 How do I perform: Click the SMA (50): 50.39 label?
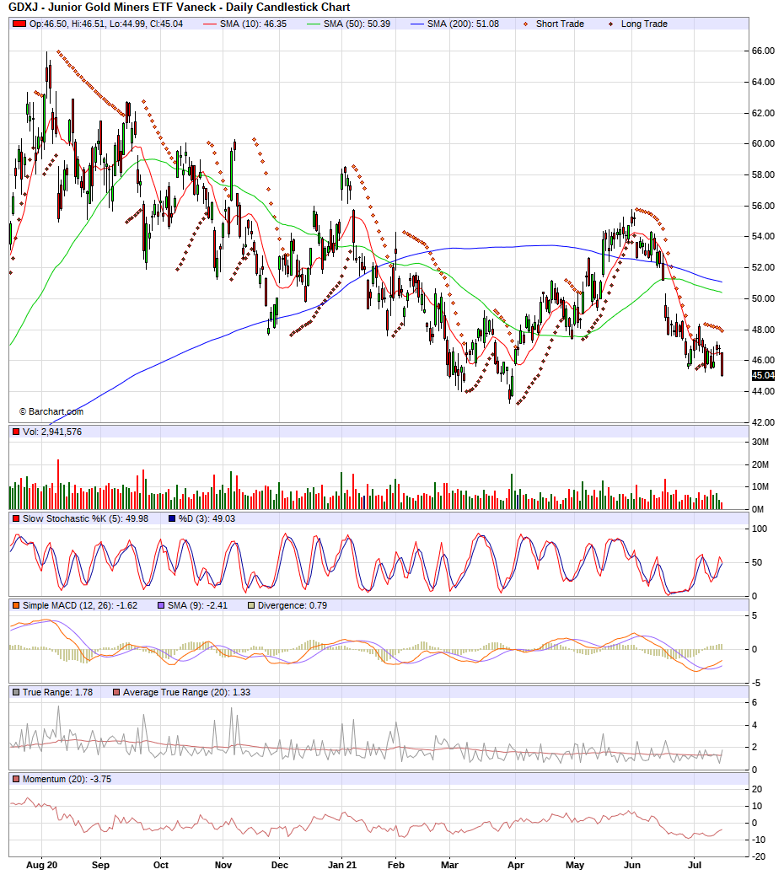(357, 24)
